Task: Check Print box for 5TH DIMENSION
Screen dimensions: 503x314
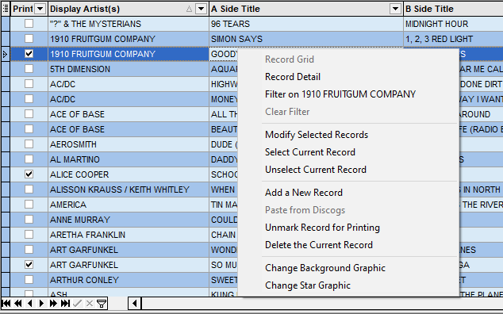Action: pyautogui.click(x=29, y=69)
